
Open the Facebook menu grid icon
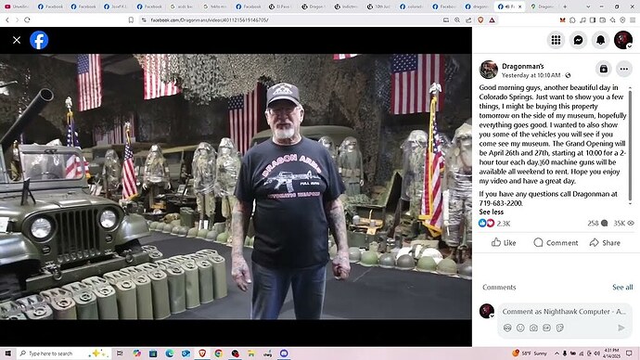click(x=556, y=40)
